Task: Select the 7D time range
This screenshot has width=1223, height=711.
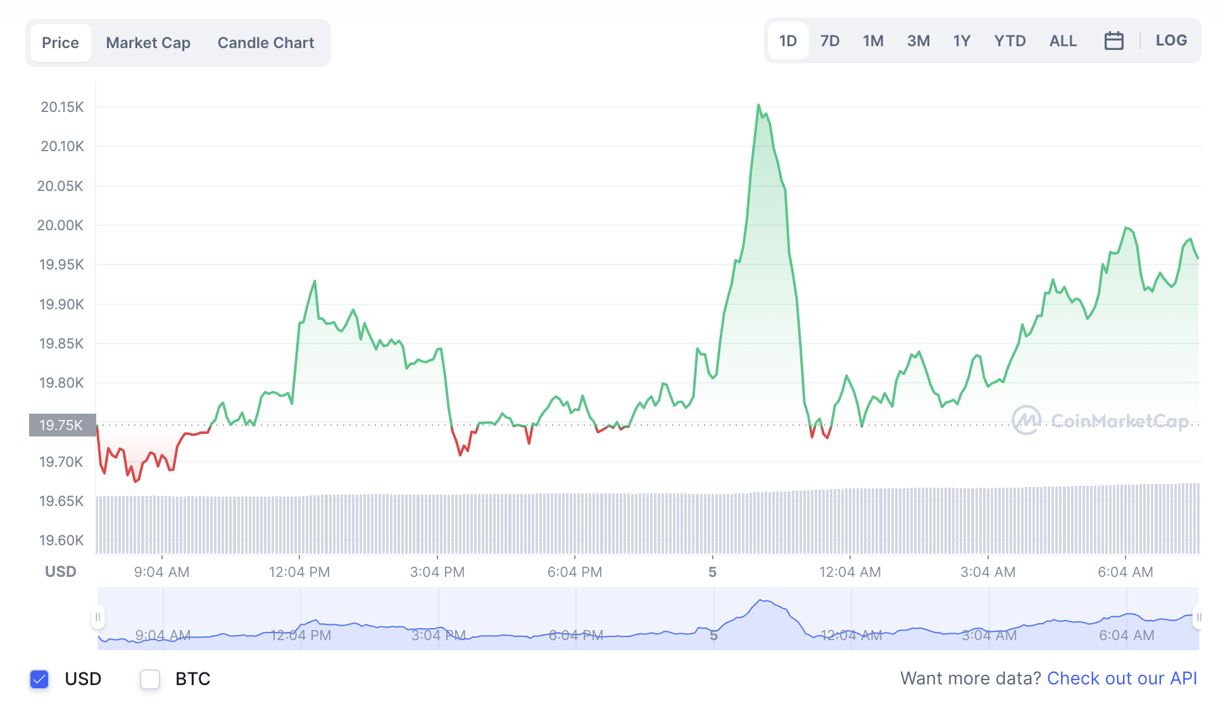Action: (829, 41)
